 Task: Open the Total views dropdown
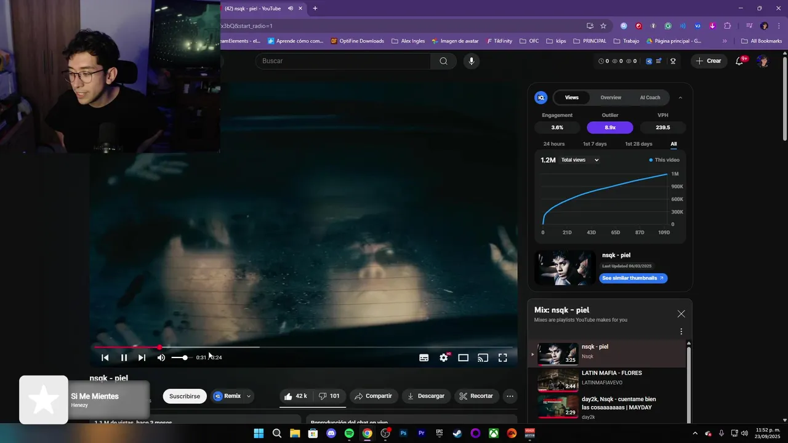pyautogui.click(x=580, y=160)
